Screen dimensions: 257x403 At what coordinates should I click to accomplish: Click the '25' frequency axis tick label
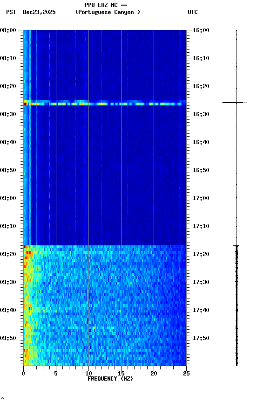186,374
